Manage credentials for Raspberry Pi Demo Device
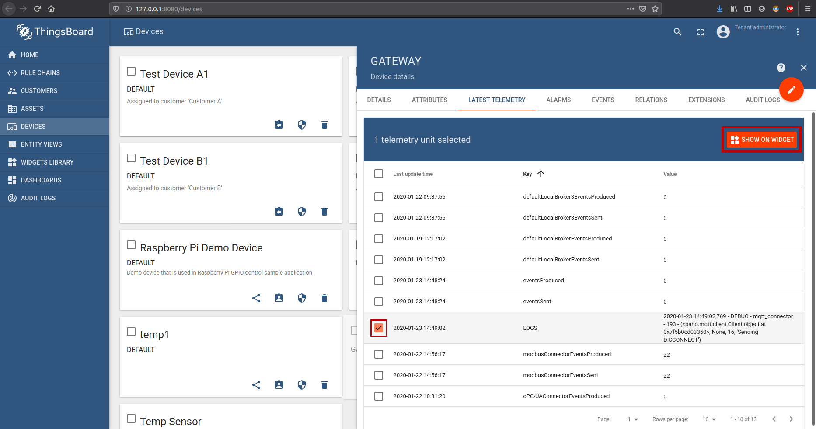Image resolution: width=816 pixels, height=429 pixels. [302, 298]
